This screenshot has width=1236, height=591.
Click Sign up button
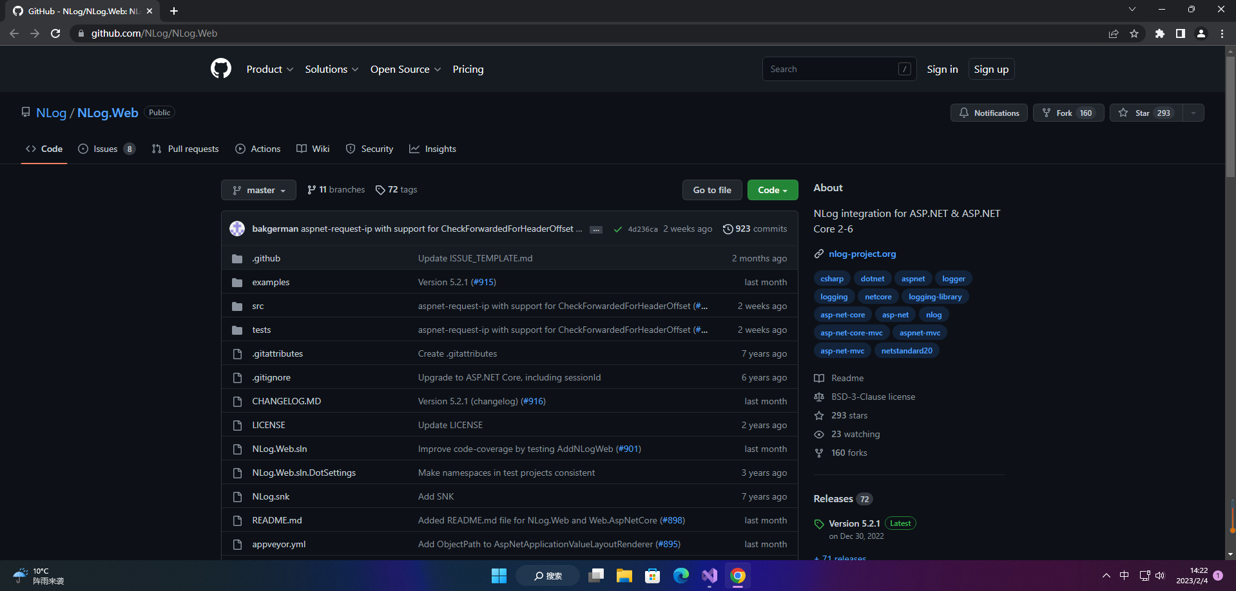click(991, 69)
